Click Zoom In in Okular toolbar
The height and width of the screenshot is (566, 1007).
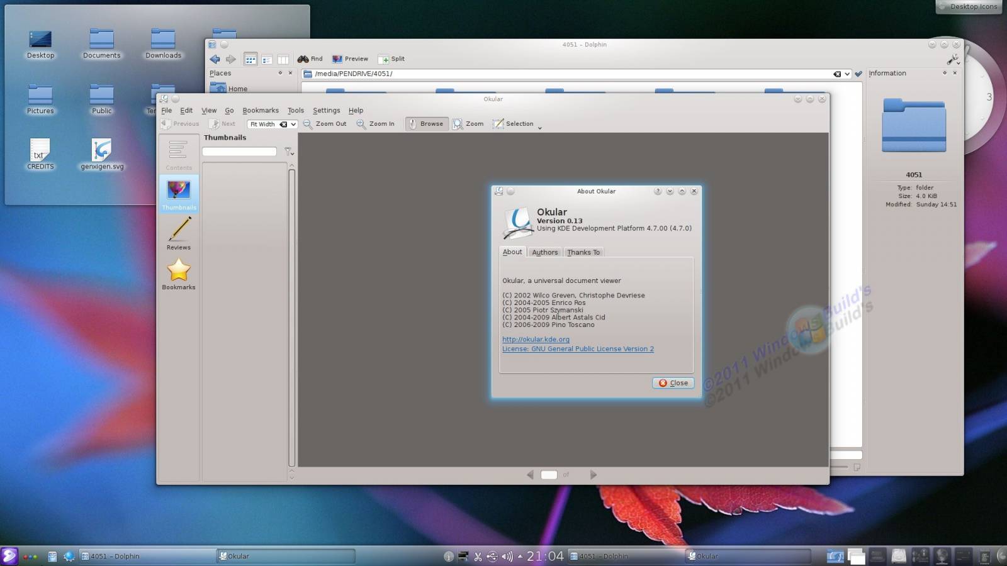click(x=376, y=124)
